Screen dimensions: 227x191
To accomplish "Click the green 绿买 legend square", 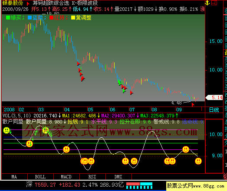I will [8, 18].
